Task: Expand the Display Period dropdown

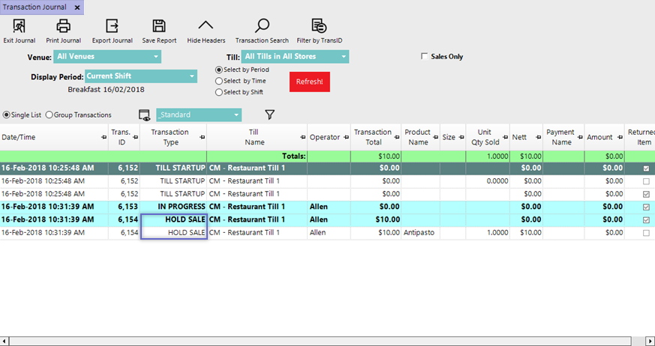Action: pos(192,76)
